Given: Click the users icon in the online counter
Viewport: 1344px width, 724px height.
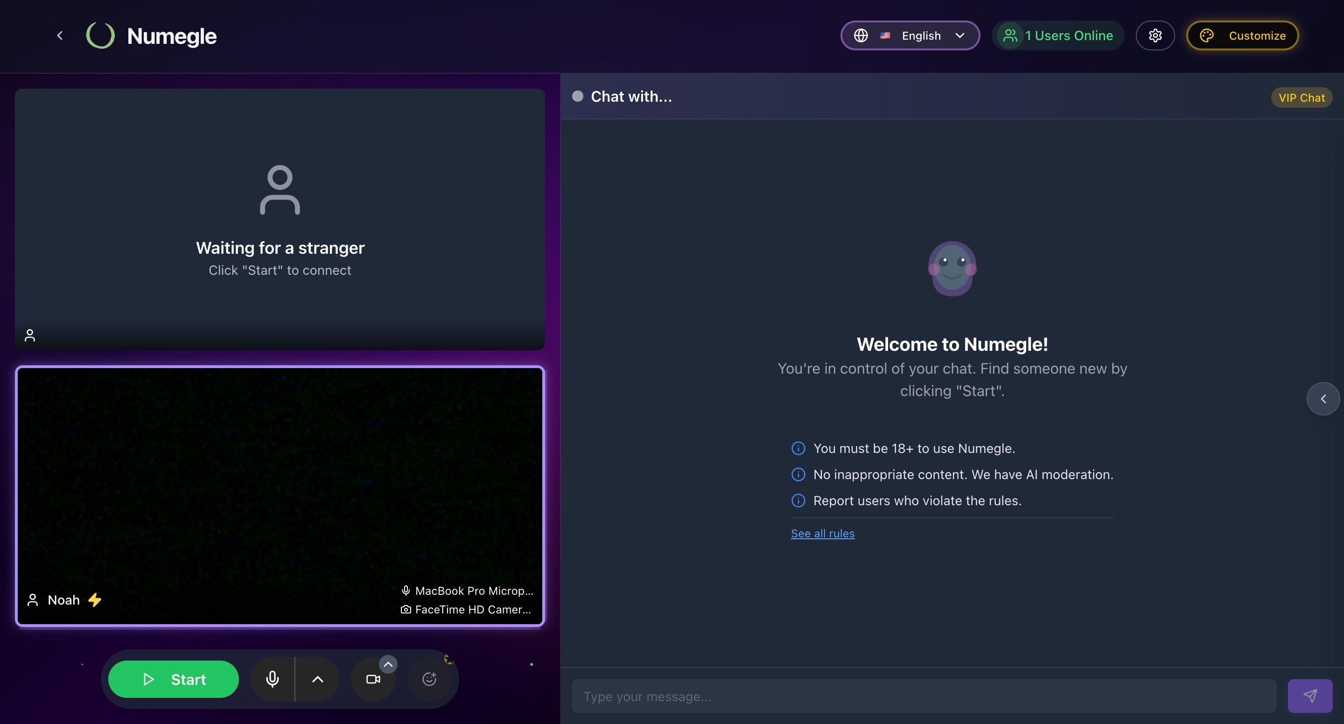Looking at the screenshot, I should (x=1010, y=35).
